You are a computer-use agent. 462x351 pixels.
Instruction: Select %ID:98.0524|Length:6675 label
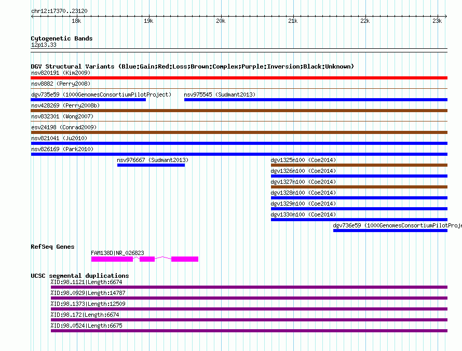(86, 326)
